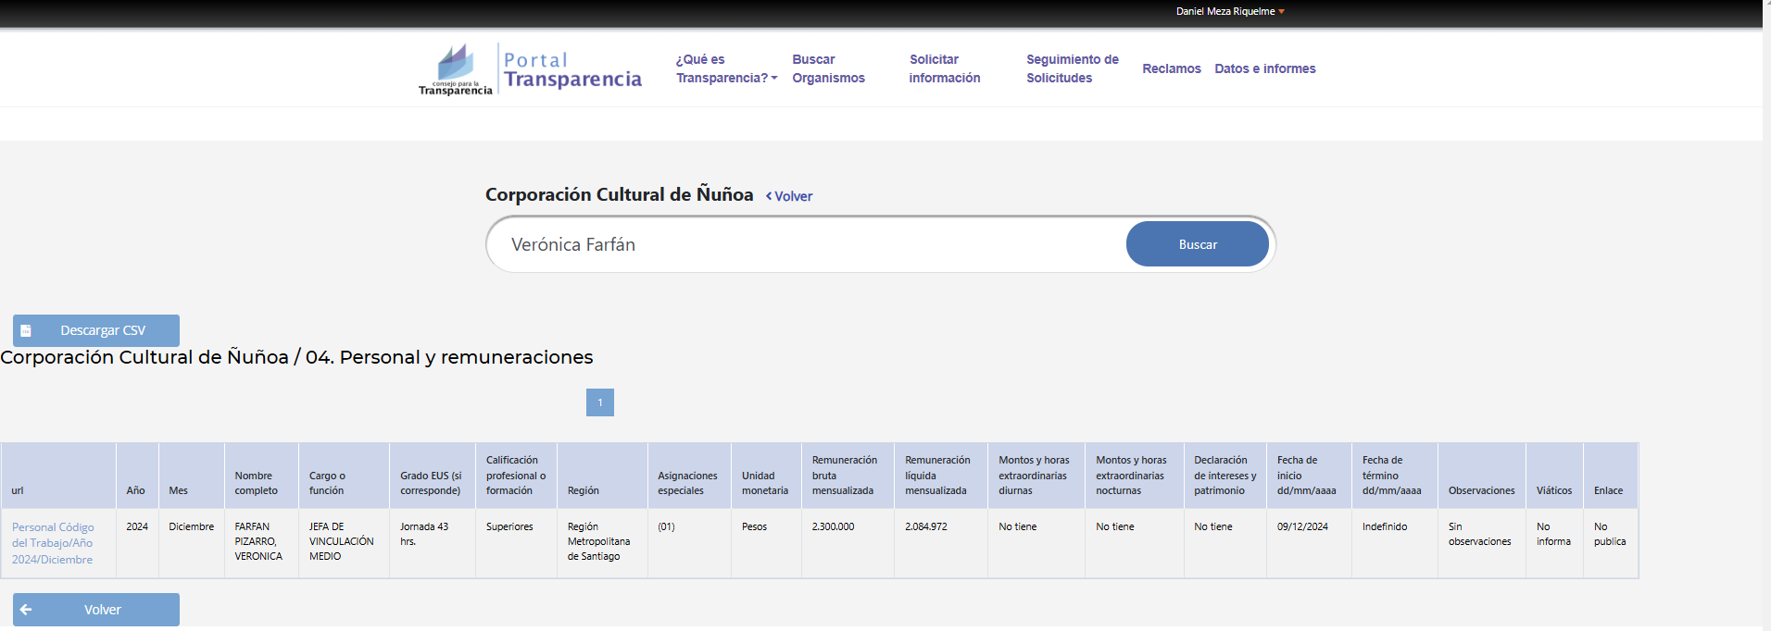Open Buscar Organismos menu item

click(x=828, y=68)
